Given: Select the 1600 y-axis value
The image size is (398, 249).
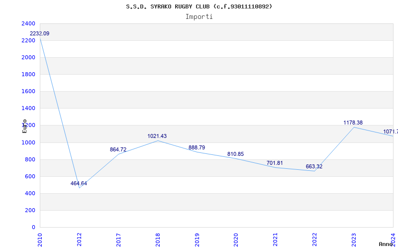Looking at the screenshot, I should tap(28, 92).
